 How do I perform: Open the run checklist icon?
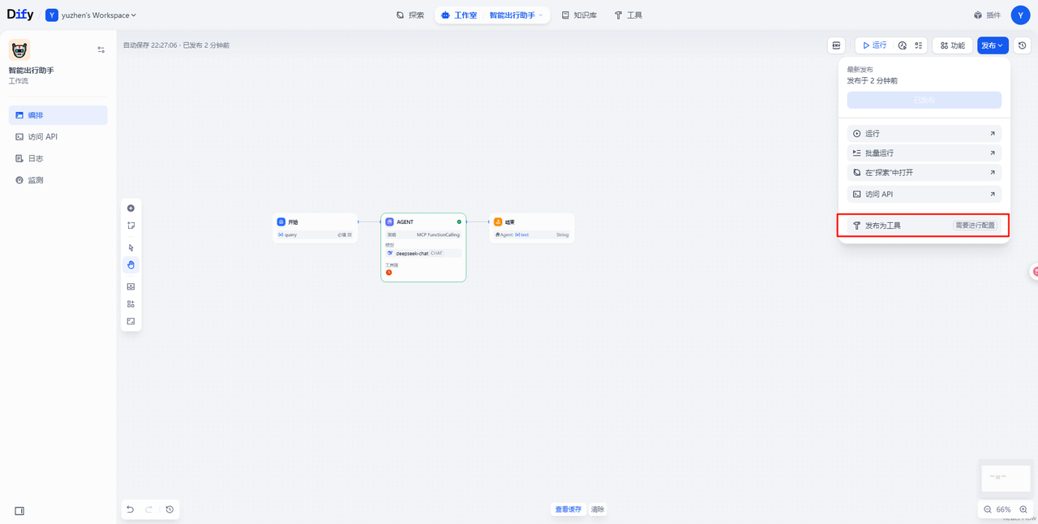coord(918,45)
